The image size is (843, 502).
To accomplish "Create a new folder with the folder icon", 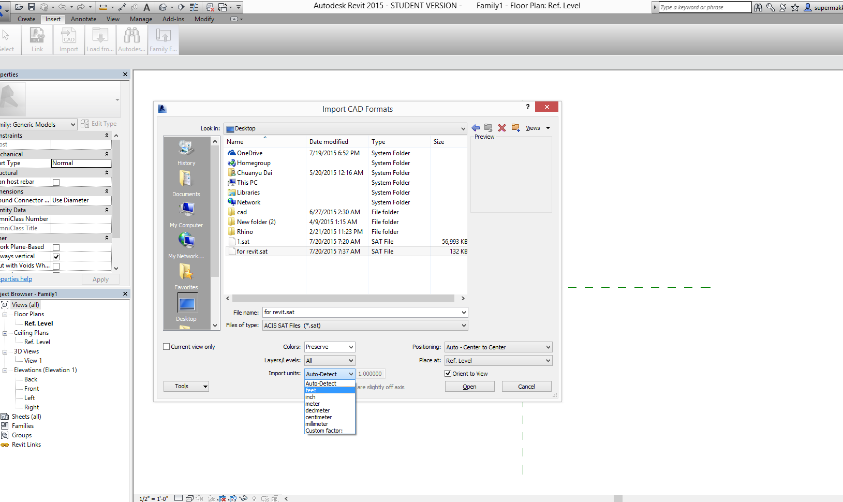I will (515, 128).
